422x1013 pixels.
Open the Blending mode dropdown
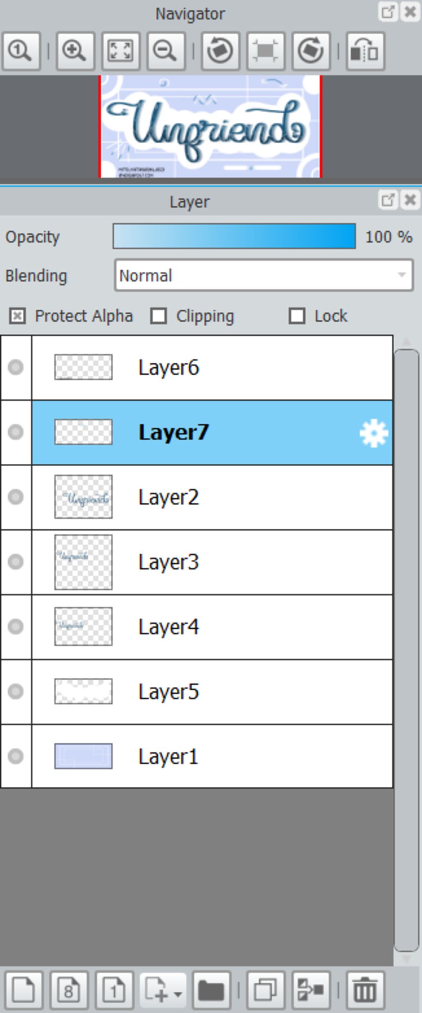coord(264,275)
